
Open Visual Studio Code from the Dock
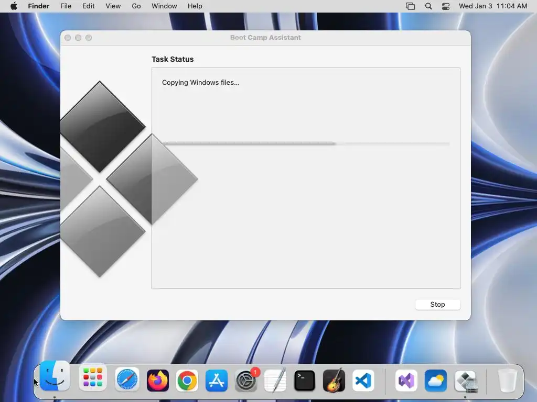tap(363, 380)
